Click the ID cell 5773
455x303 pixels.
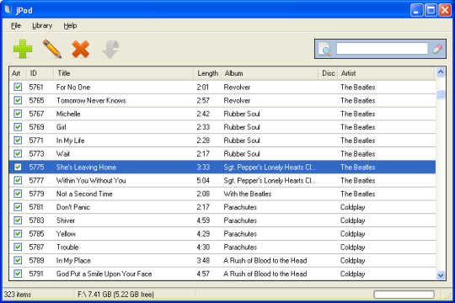[x=36, y=154]
